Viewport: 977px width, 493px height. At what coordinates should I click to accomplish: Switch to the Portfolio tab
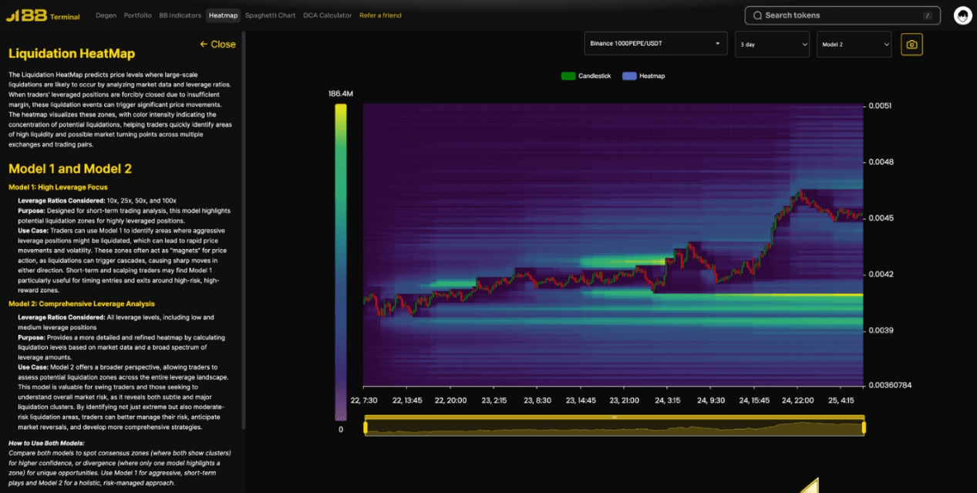[x=137, y=15]
